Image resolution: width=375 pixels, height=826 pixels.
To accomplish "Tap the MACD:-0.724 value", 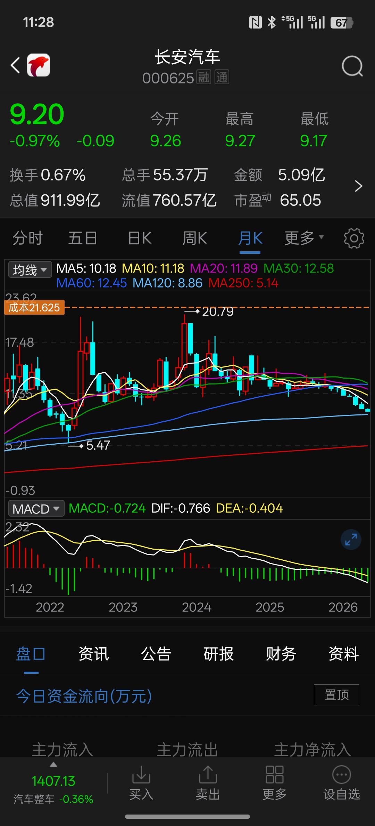I will point(107,508).
